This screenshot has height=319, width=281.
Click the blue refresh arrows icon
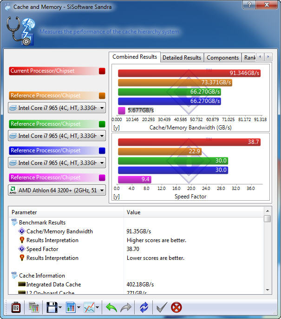[x=144, y=307]
